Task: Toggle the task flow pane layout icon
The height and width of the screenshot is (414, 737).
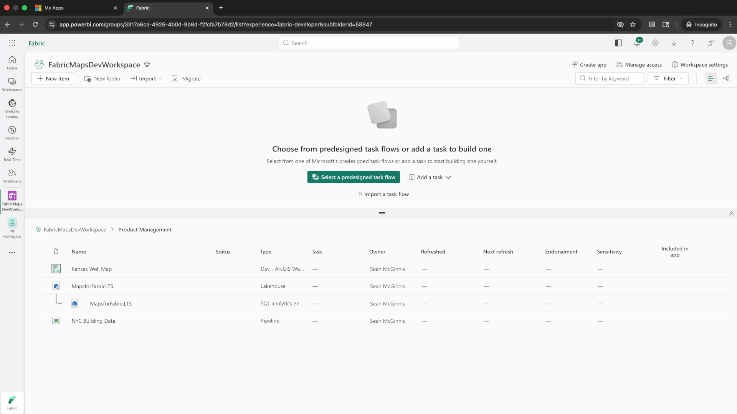Action: [x=618, y=43]
